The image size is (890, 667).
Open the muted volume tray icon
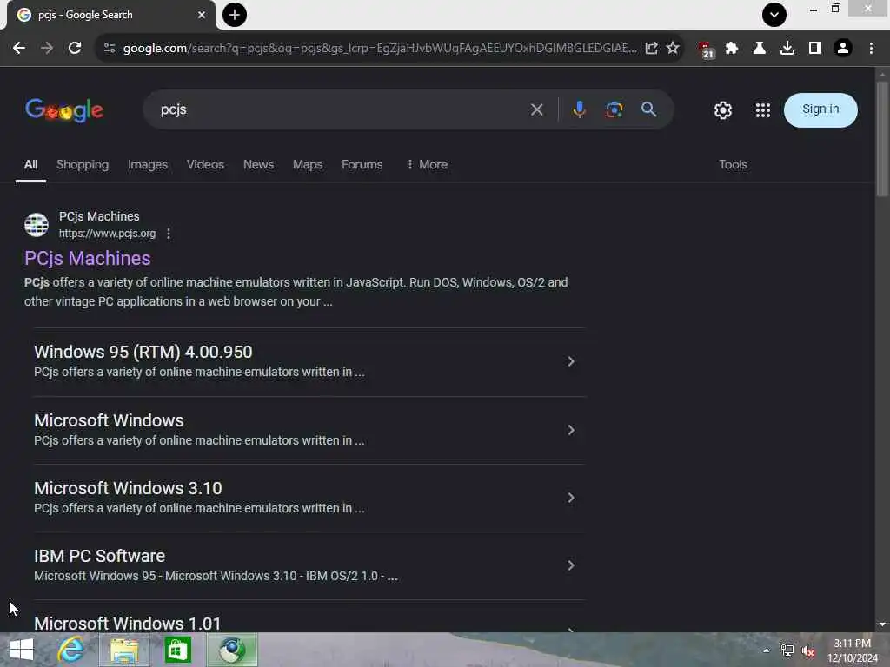(808, 650)
